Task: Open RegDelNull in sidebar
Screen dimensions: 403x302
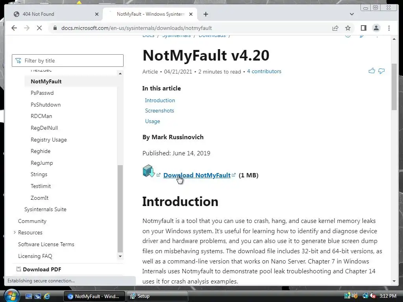Action: coord(44,128)
